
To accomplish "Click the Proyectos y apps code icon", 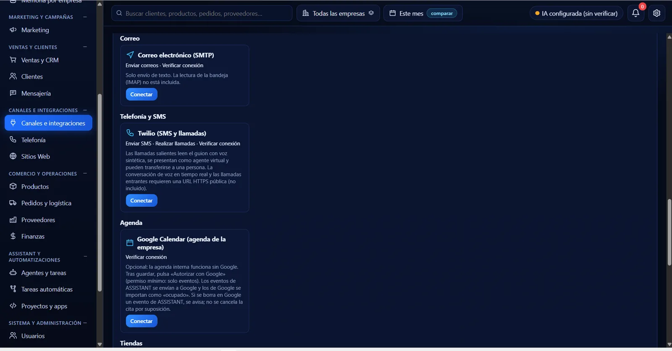I will tap(13, 306).
